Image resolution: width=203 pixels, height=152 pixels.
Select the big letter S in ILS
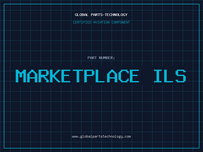pos(182,76)
